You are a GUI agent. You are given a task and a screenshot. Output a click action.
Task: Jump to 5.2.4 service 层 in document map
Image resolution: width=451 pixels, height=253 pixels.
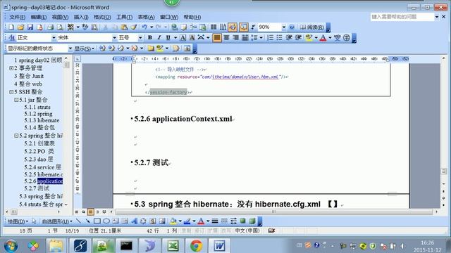42,167
